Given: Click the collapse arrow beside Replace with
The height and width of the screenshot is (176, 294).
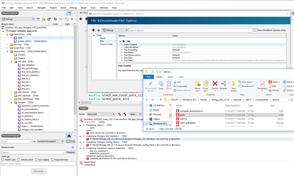Looking at the screenshot, I should coord(73,148).
